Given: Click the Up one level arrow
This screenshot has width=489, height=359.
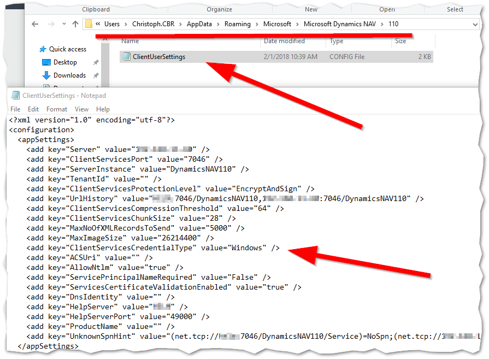Looking at the screenshot, I should pyautogui.click(x=75, y=24).
